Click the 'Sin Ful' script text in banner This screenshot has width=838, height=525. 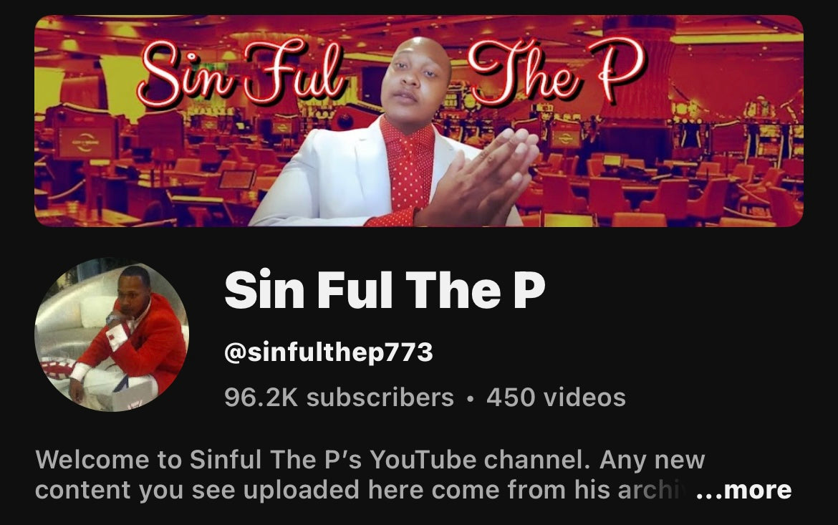[241, 74]
